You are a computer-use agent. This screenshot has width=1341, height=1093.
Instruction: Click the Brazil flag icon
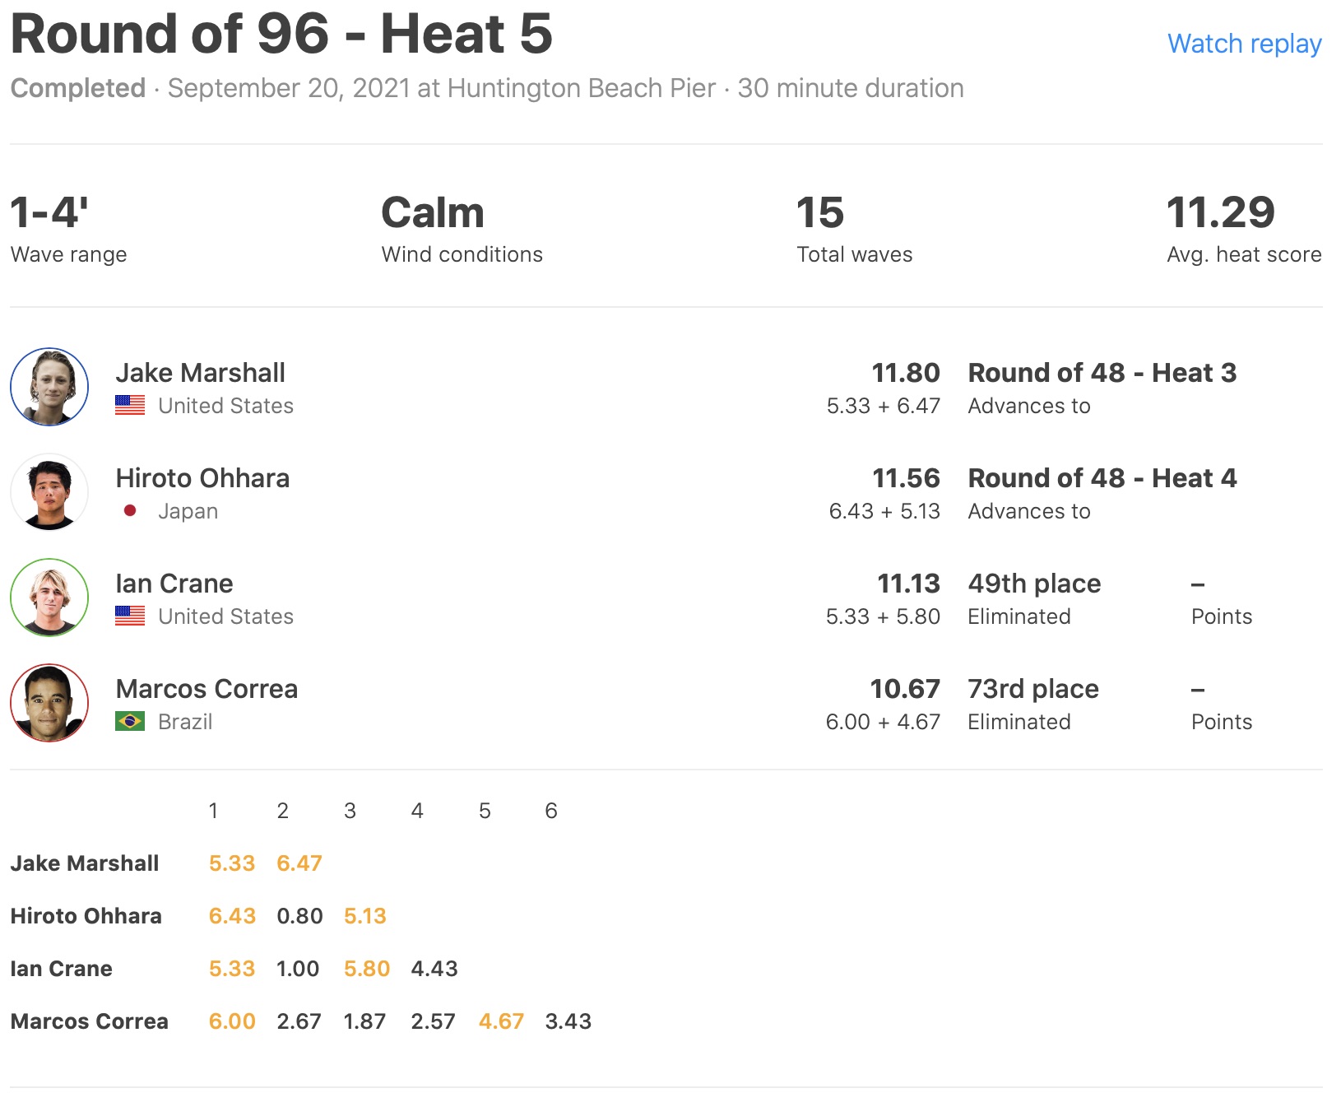[x=130, y=722]
